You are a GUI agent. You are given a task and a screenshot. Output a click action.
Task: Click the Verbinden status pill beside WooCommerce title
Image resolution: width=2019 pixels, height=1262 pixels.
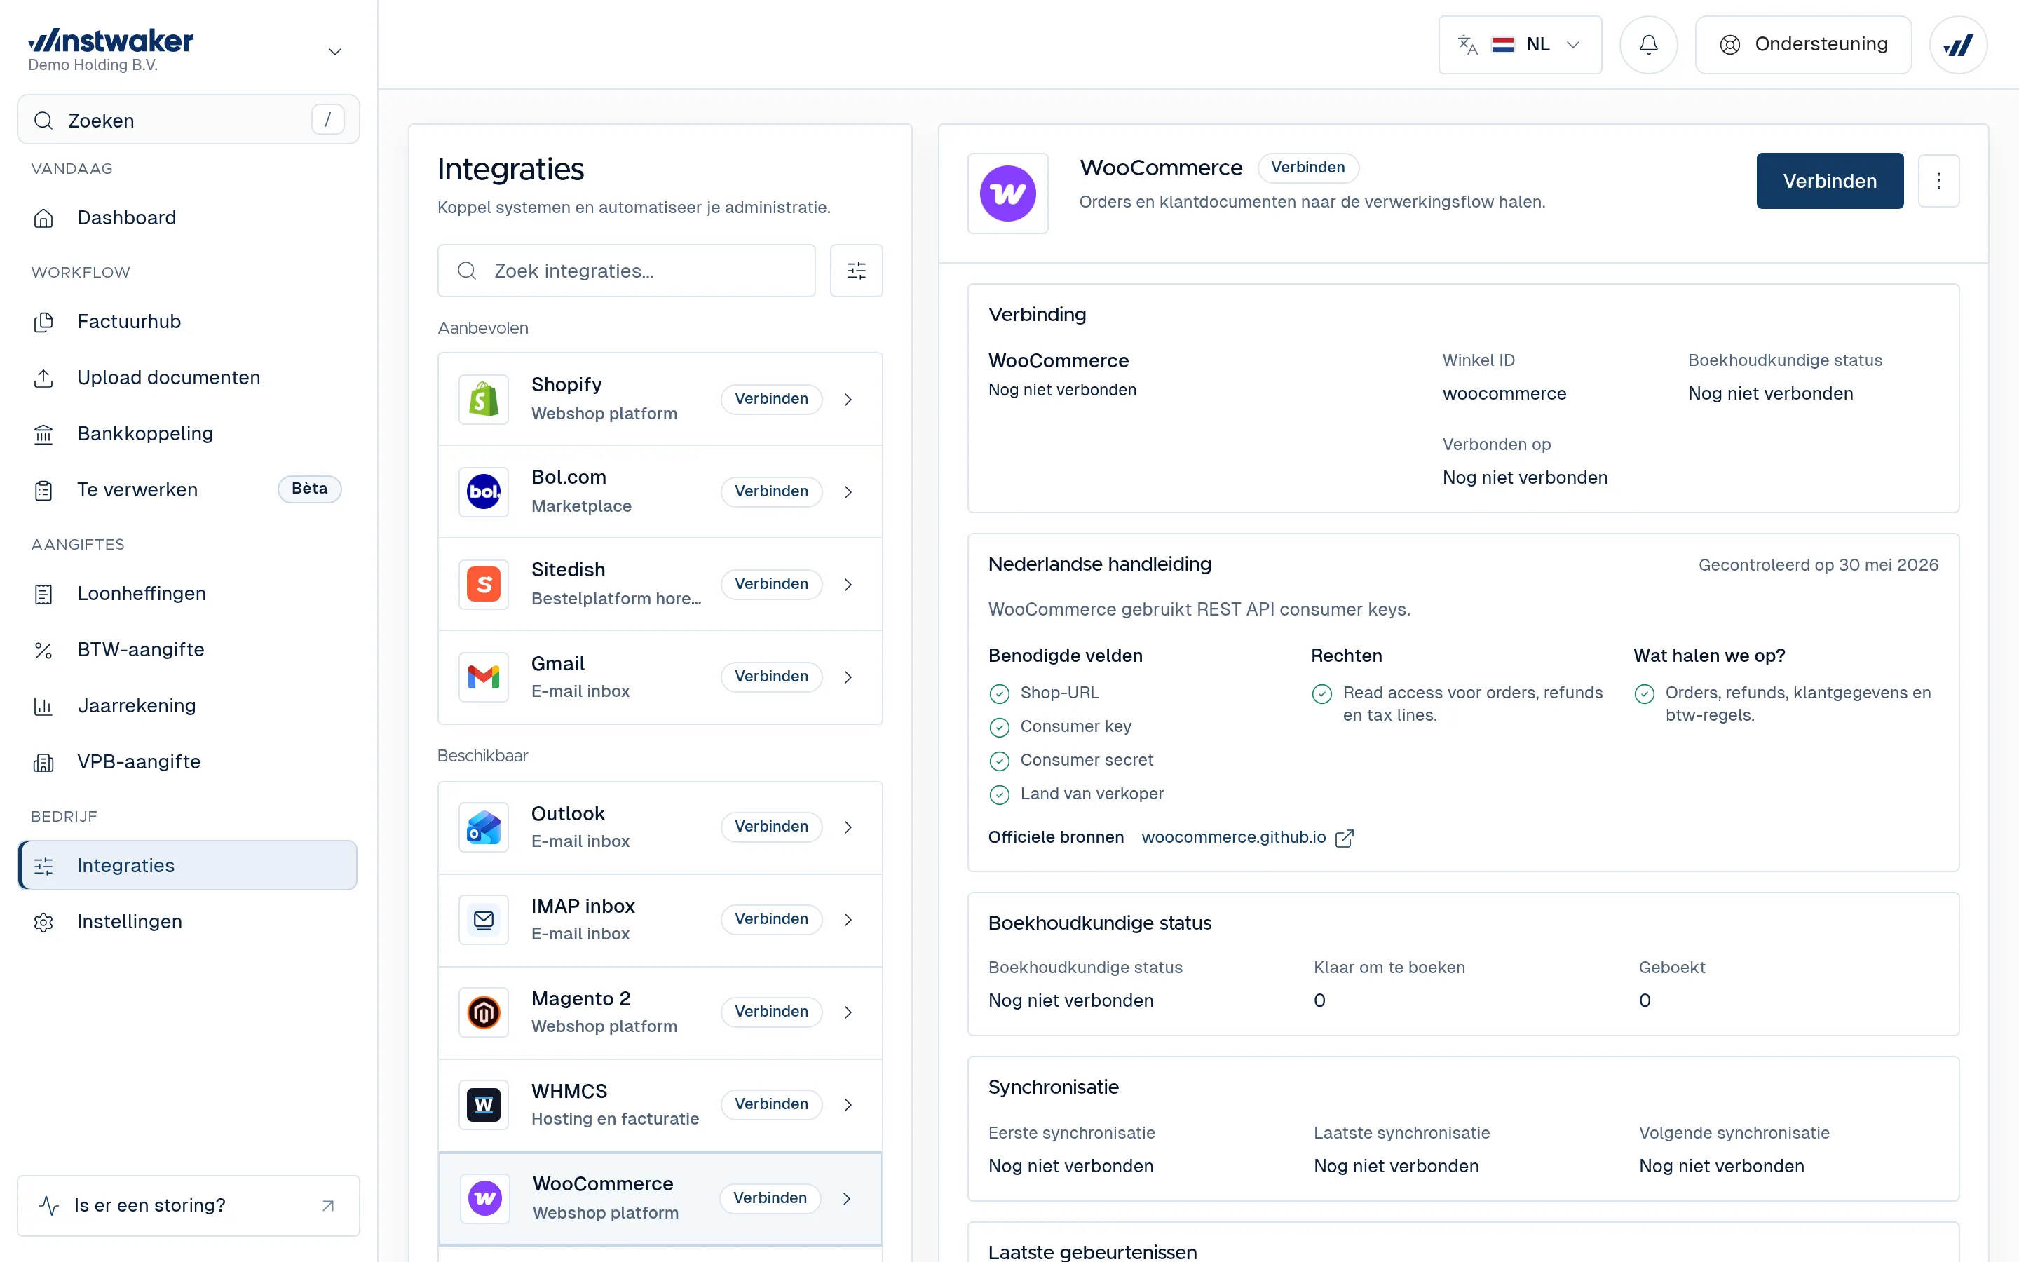(1307, 168)
